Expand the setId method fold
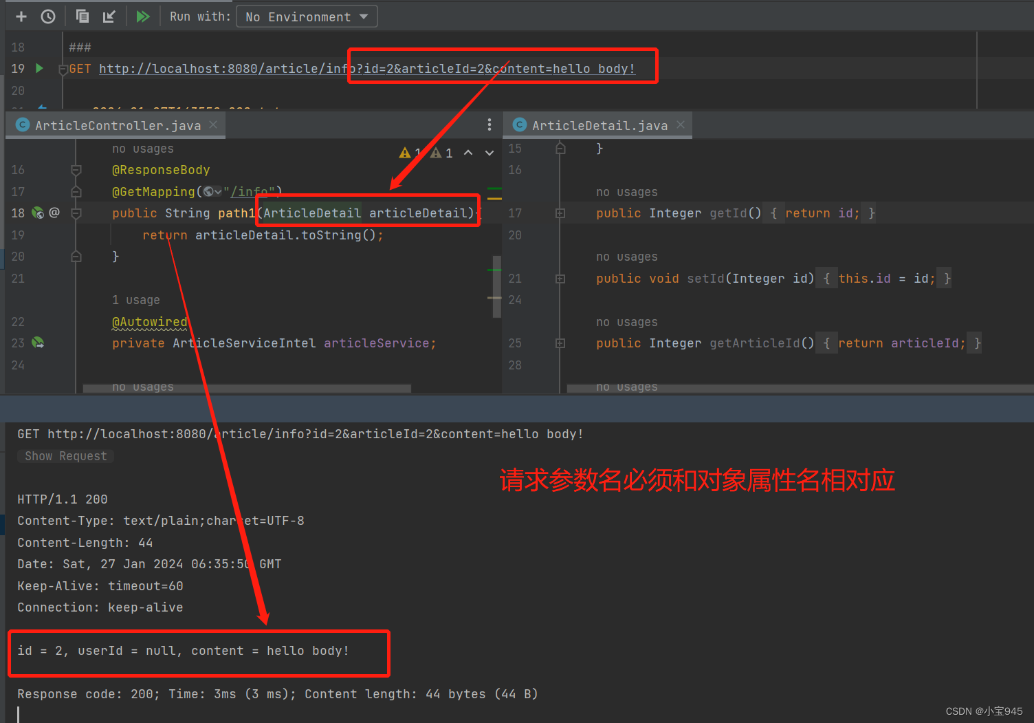 click(x=560, y=279)
